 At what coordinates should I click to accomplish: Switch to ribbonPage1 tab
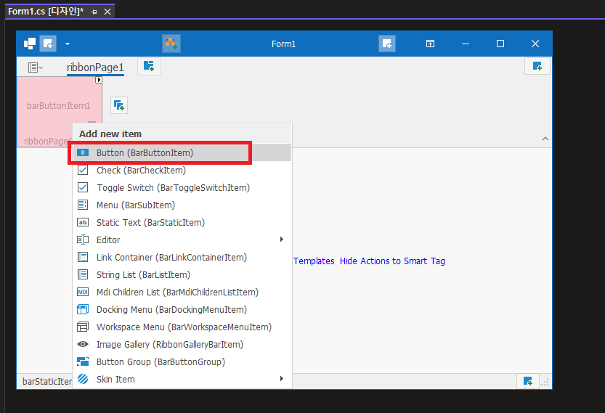pyautogui.click(x=95, y=68)
